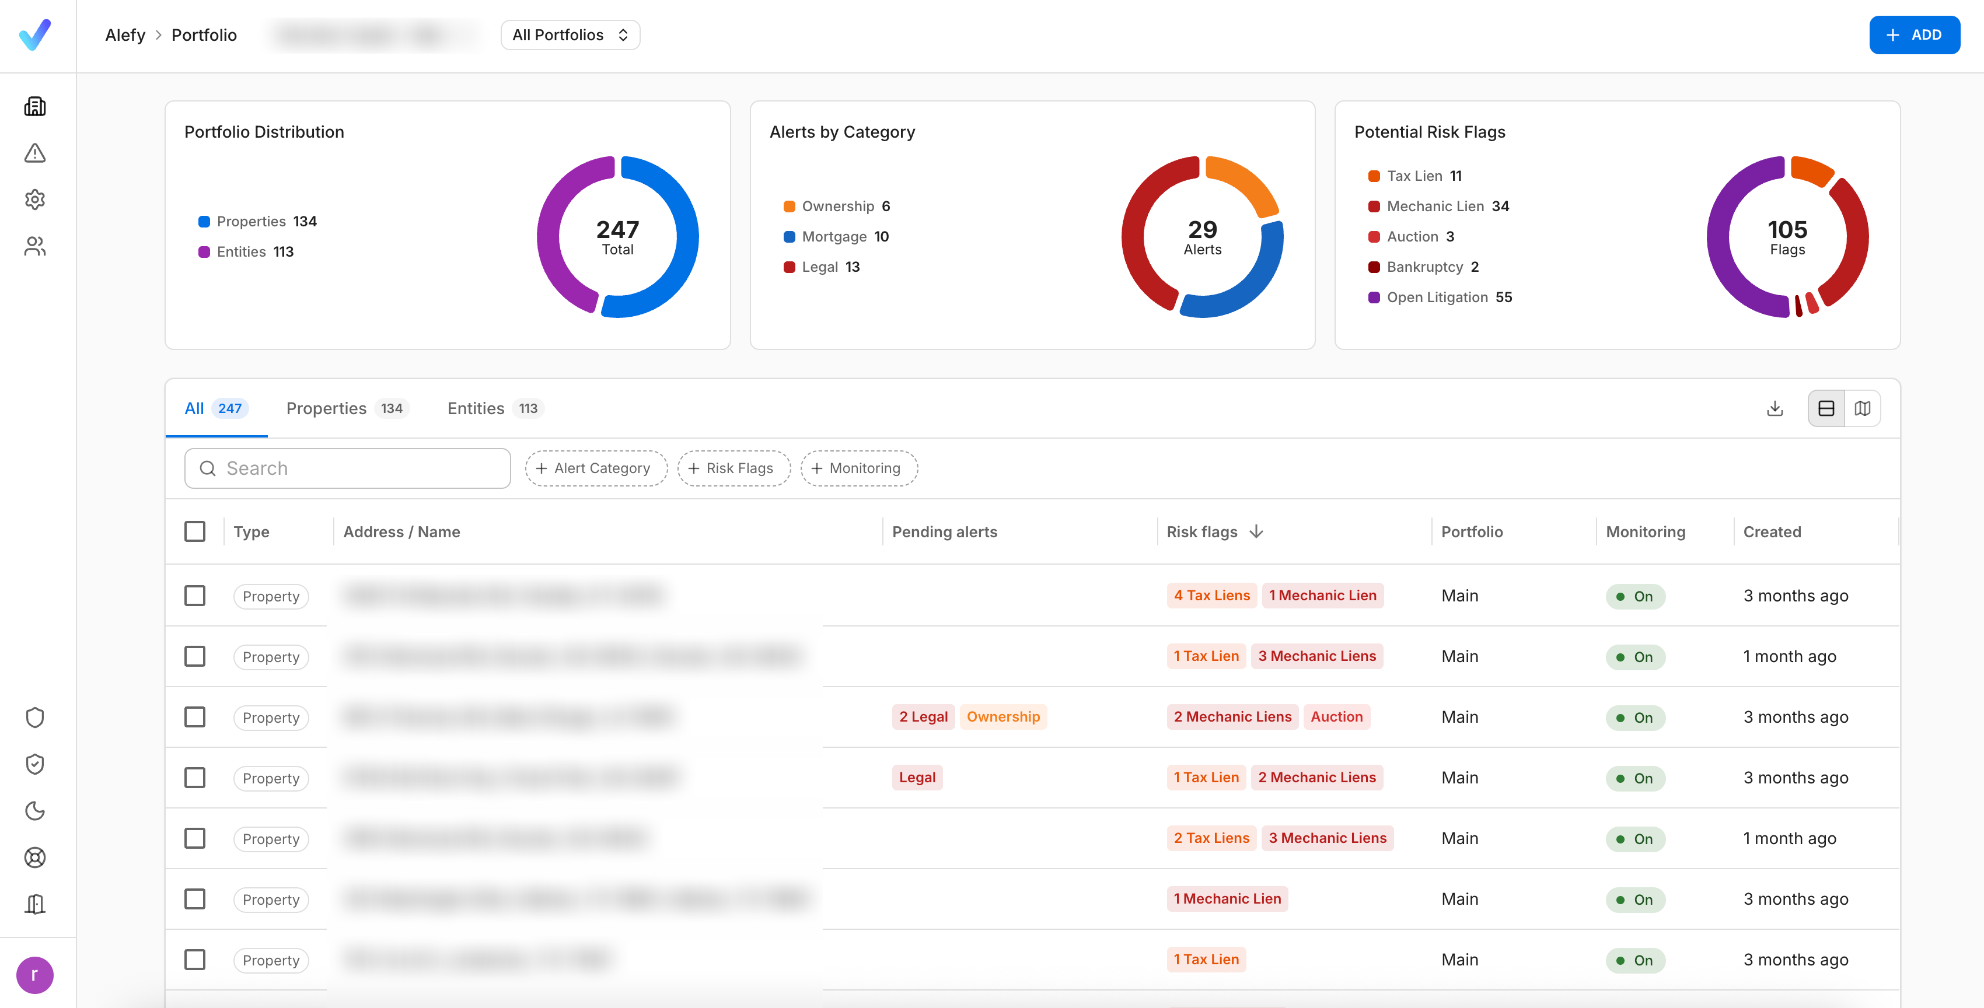
Task: Click the Bankruptcy 2 legend entry
Action: (x=1423, y=267)
